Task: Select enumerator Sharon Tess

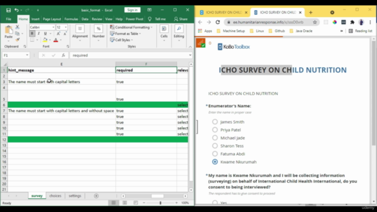Action: [x=215, y=145]
